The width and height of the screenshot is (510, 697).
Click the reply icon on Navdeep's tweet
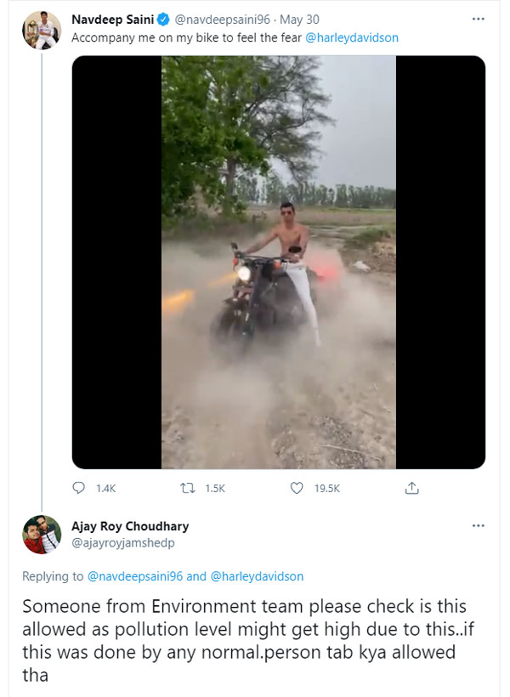point(78,488)
